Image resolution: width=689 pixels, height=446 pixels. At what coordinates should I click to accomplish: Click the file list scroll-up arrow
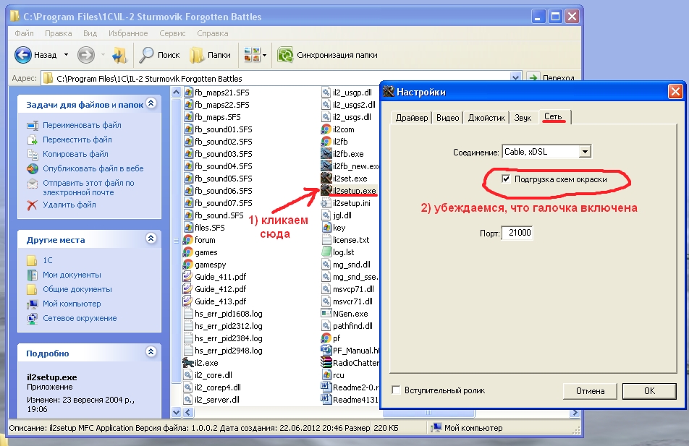(x=176, y=93)
